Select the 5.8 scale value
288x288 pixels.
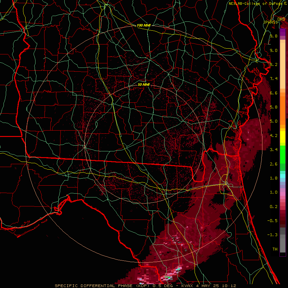point(274,107)
